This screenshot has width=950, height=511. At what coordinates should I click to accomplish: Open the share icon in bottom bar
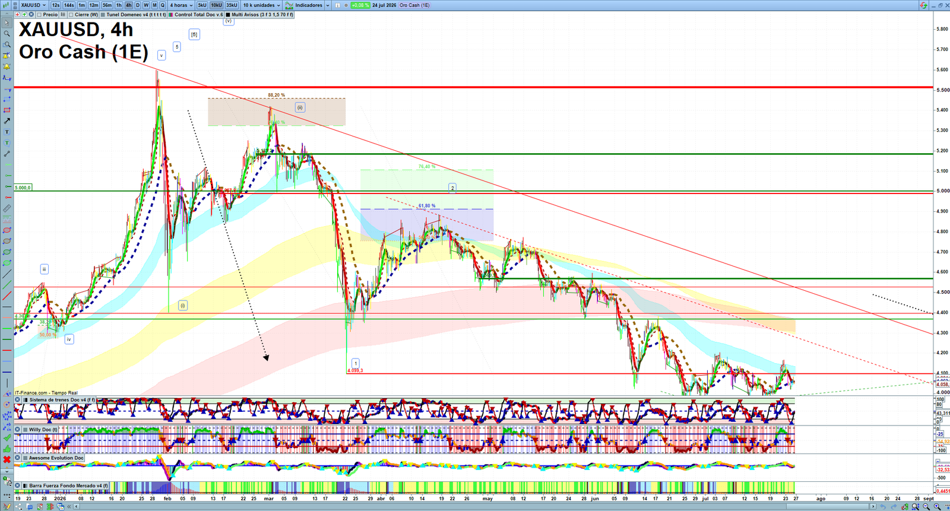click(18, 506)
